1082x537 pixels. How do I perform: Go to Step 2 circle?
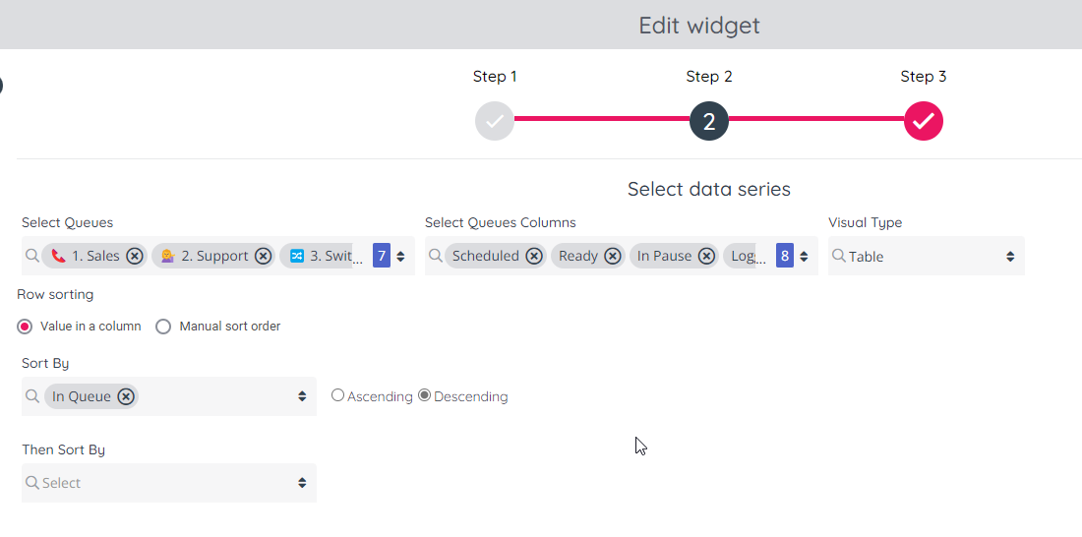click(709, 121)
